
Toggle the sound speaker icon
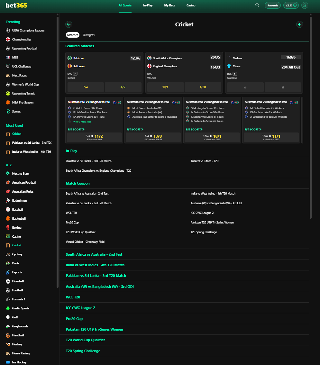coord(299,24)
